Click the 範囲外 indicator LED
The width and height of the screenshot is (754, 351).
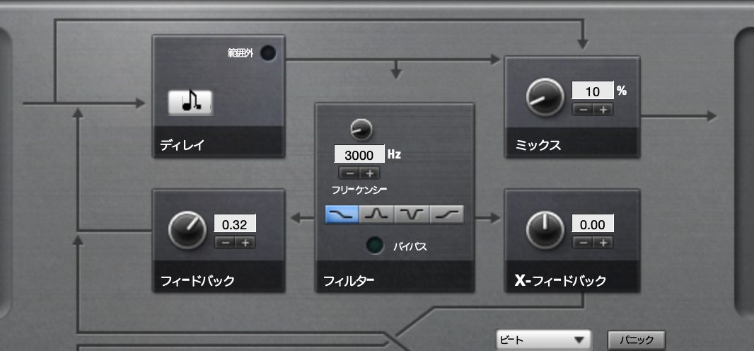(268, 53)
